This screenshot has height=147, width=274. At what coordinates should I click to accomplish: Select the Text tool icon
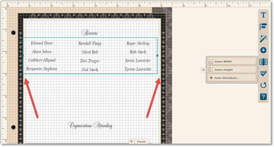coord(263,15)
